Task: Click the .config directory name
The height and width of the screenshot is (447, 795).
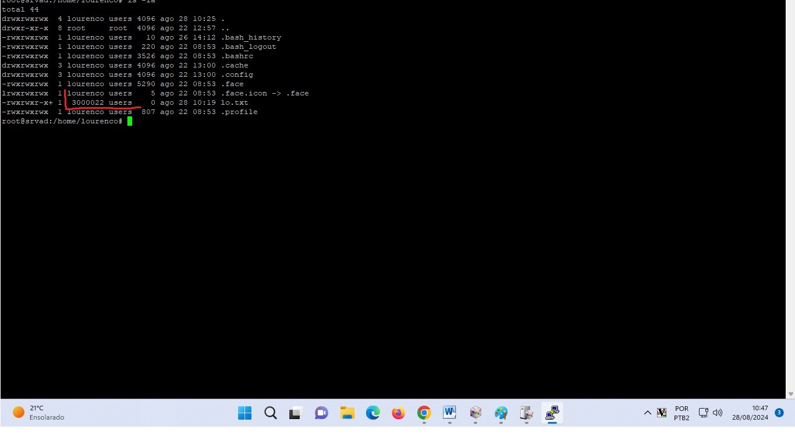Action: (x=237, y=74)
